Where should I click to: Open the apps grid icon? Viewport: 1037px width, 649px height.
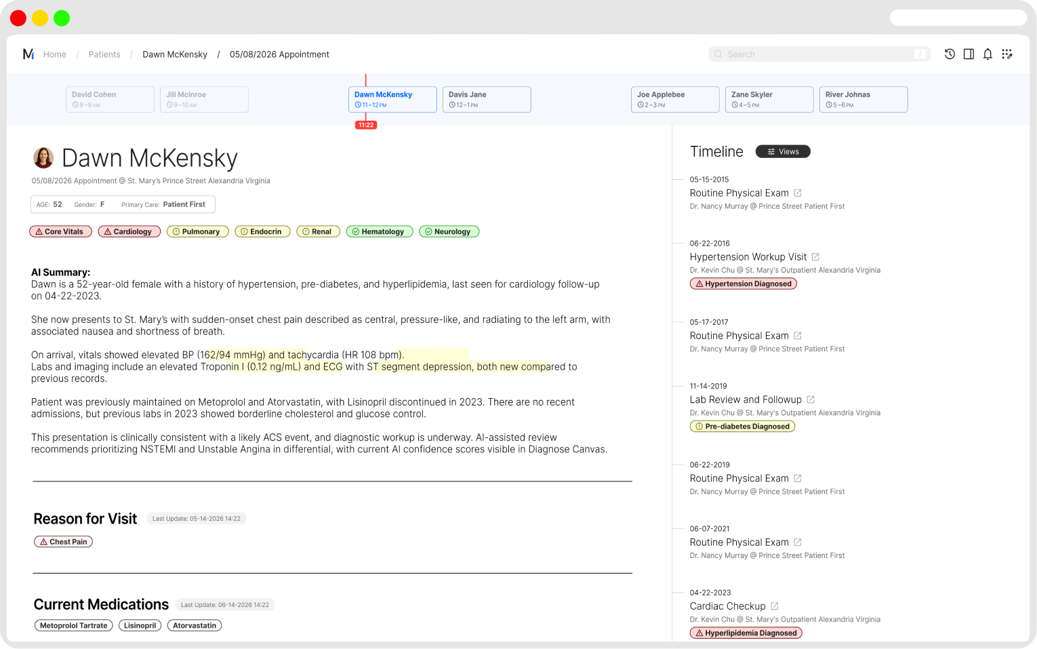[1007, 54]
